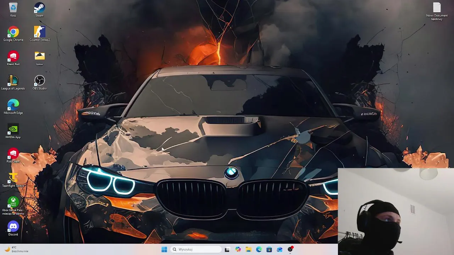The height and width of the screenshot is (255, 454).
Task: Switch to OBS Studio taskbar icon
Action: [290, 249]
